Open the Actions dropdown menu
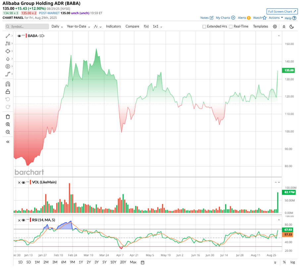 pyautogui.click(x=276, y=18)
